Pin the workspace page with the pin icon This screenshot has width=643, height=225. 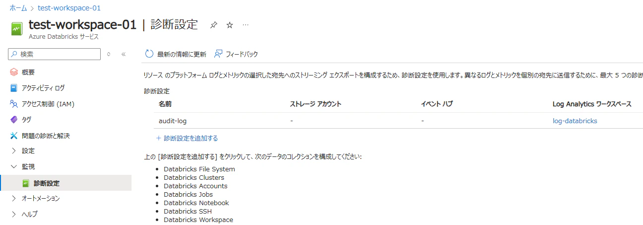[213, 25]
